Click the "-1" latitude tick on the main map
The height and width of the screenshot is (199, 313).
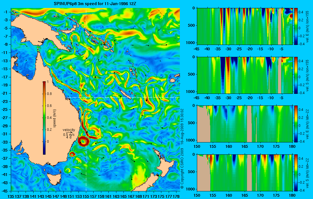5,12
